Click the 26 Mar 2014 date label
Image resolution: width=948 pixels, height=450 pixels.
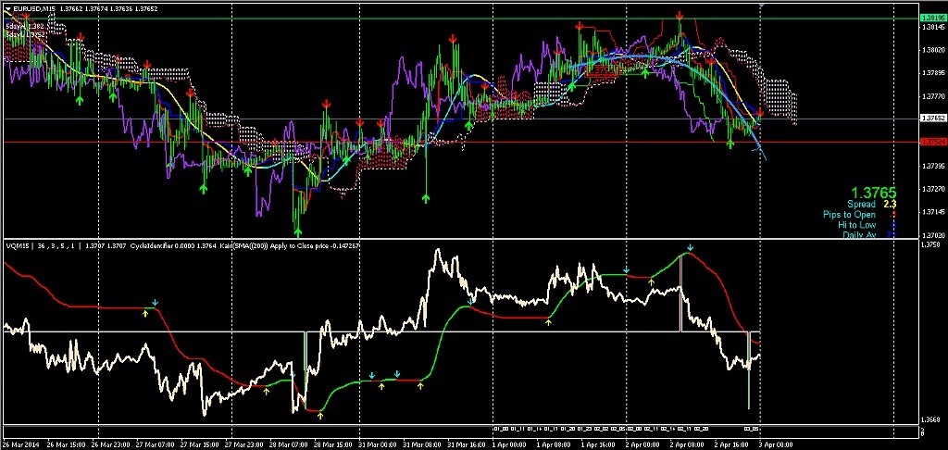pyautogui.click(x=19, y=444)
